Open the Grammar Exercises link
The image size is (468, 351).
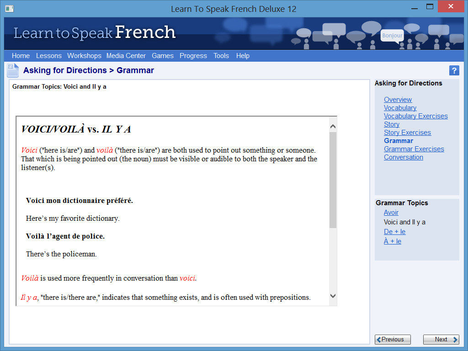tap(414, 149)
